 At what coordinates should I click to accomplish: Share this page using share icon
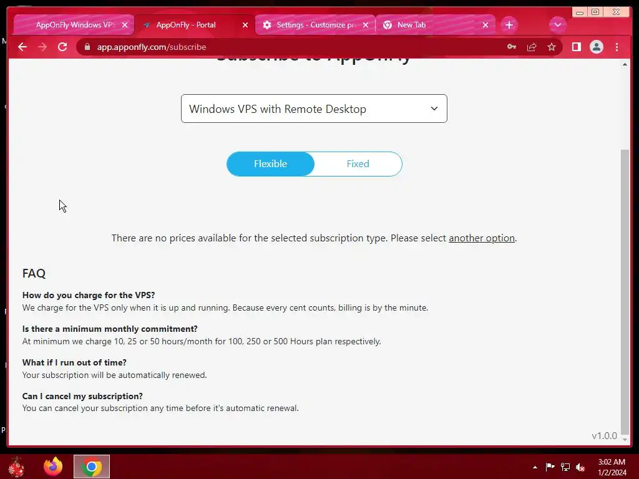532,47
